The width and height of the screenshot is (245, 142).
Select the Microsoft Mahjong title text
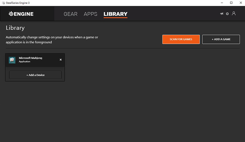point(31,58)
